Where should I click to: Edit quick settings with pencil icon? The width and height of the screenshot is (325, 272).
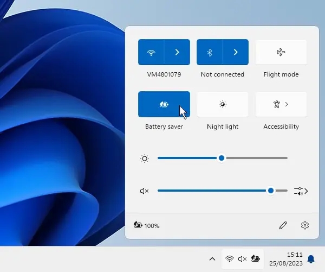[x=283, y=225]
